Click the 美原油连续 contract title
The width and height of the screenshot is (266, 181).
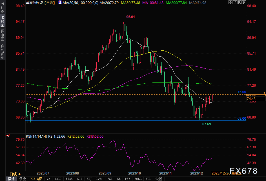click(34, 3)
